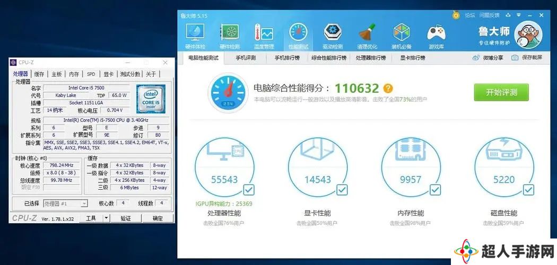
Task: Click the green 开始评测 button
Action: point(501,93)
